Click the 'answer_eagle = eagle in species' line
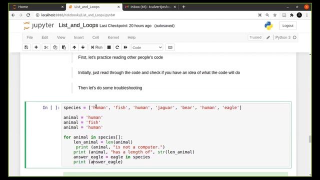This screenshot has width=320, height=180. 111,157
